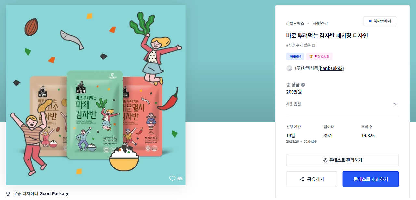The height and width of the screenshot is (200, 416).
Task: Click the (주)한백식품 company avatar icon
Action: 289,68
